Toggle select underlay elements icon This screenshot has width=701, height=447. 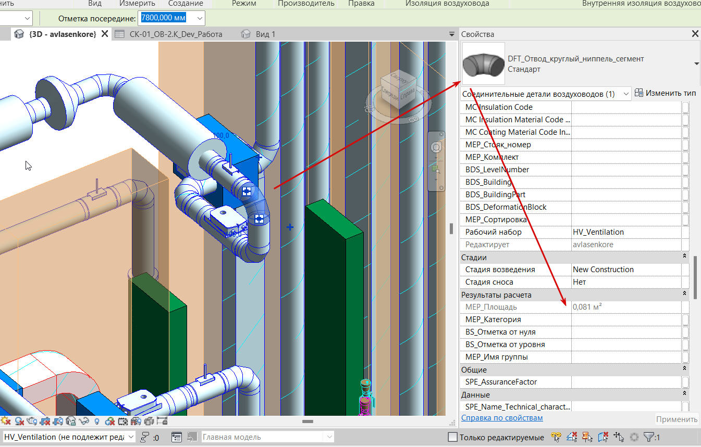pos(572,437)
